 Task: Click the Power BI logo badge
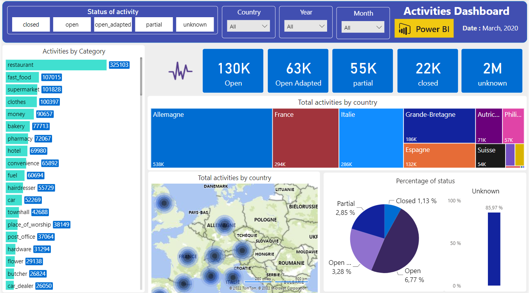tap(424, 29)
